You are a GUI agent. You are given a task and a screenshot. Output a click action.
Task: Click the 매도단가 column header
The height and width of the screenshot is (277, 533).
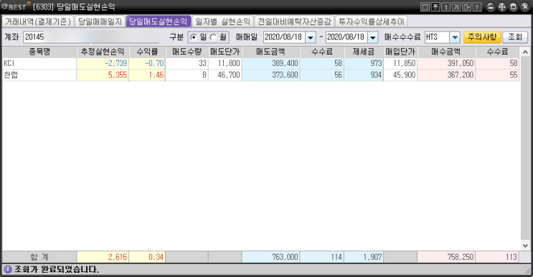coord(225,52)
